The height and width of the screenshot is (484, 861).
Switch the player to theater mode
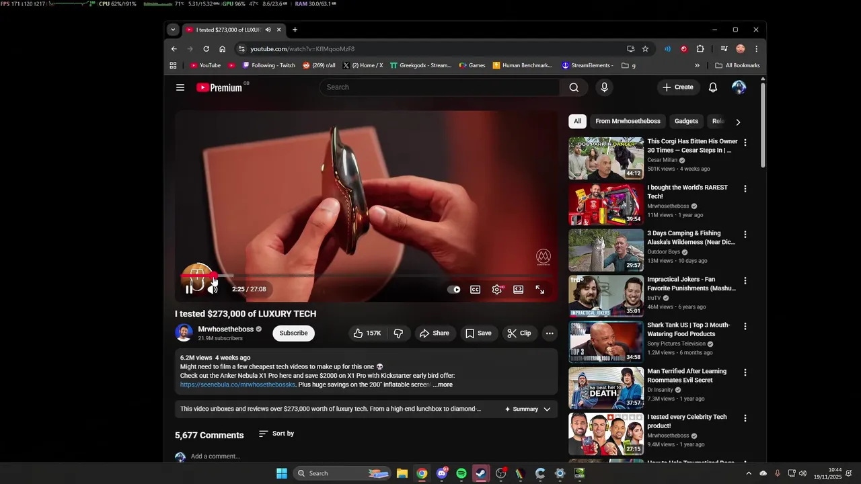click(x=519, y=290)
